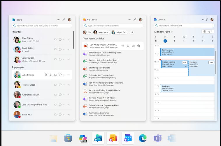Image resolution: width=221 pixels, height=146 pixels.
Task: Expand the +4 more people filter
Action: [131, 32]
